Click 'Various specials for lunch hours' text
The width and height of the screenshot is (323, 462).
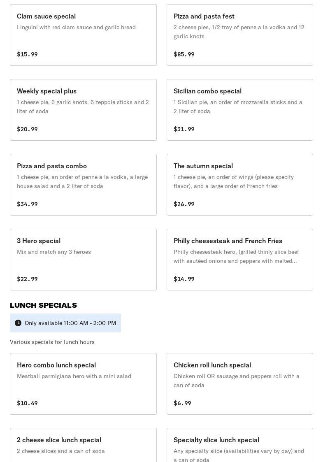(52, 342)
